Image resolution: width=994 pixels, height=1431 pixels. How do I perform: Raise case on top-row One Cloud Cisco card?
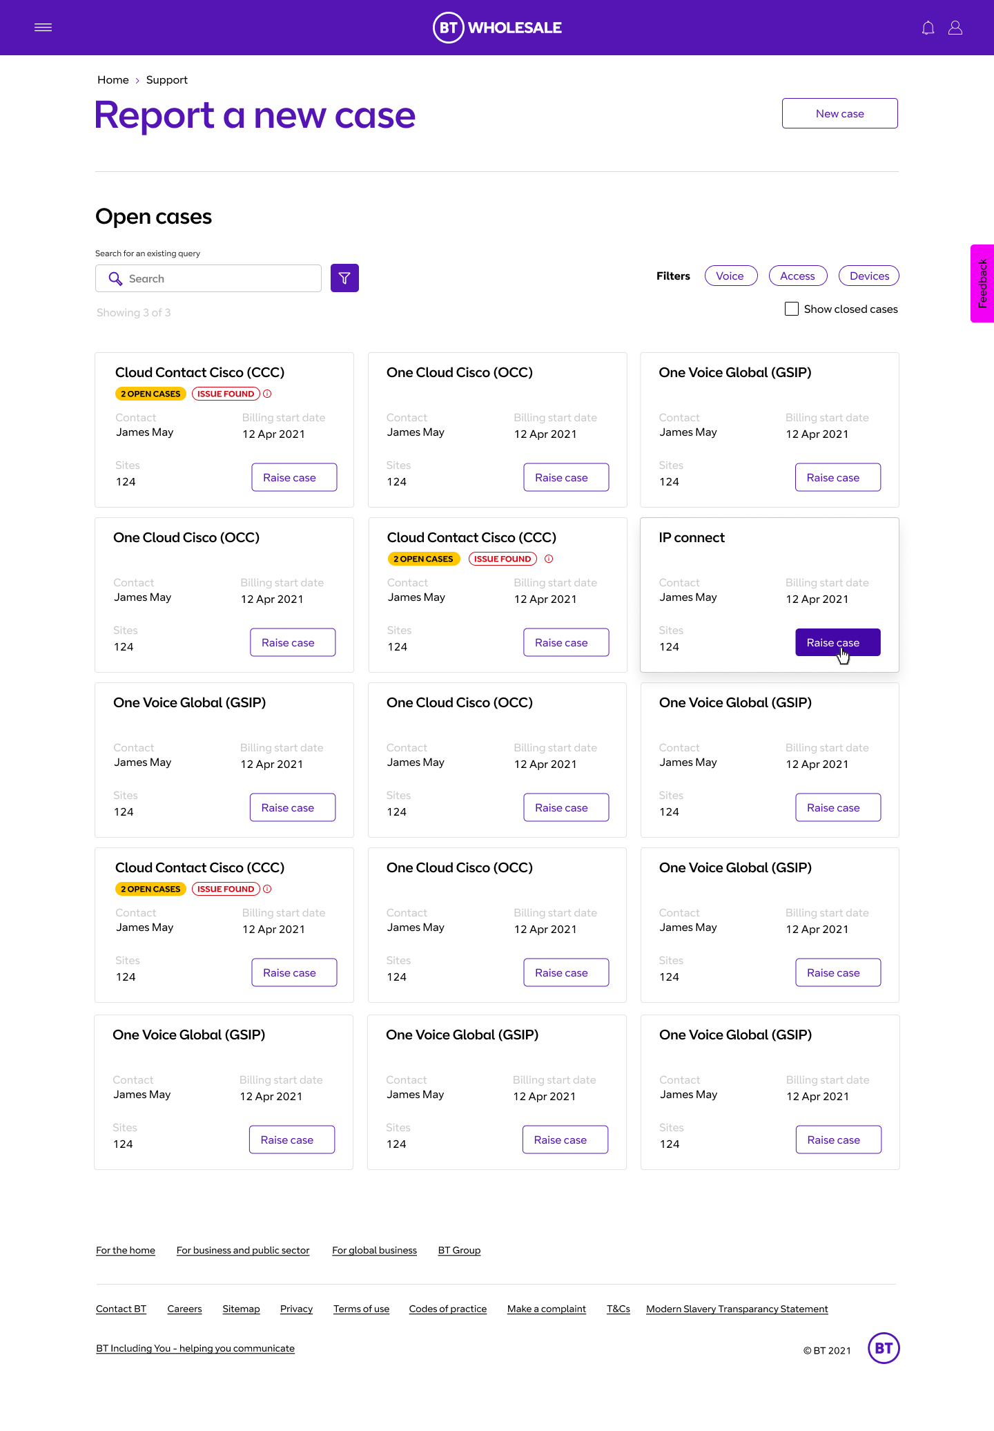pos(566,477)
